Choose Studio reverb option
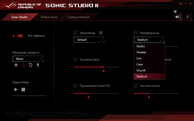Image resolution: width=194 pixels, height=121 pixels. tap(149, 46)
